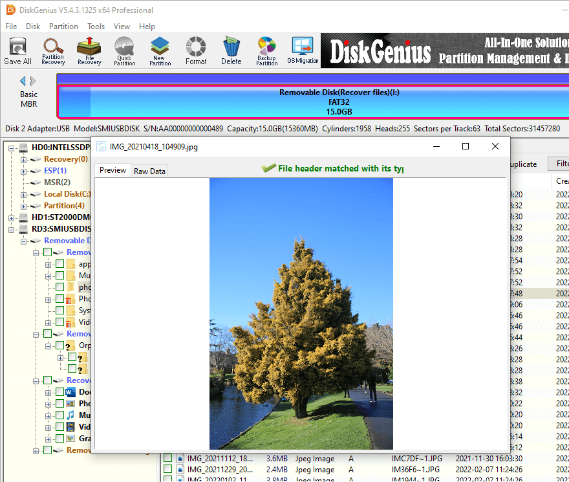Open the Partition menu
The image size is (569, 482).
63,27
